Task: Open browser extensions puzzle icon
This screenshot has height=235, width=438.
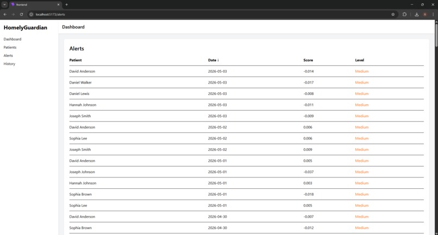Action: pos(404,14)
